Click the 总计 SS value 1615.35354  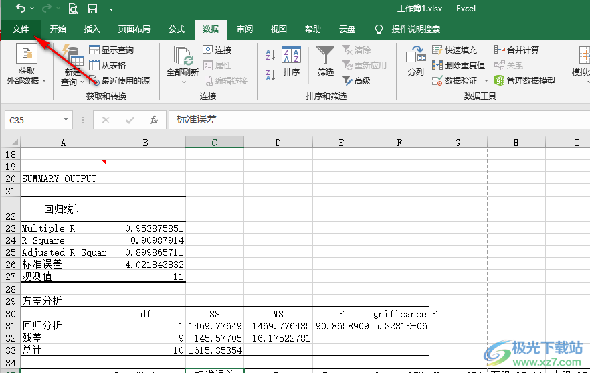pyautogui.click(x=215, y=350)
